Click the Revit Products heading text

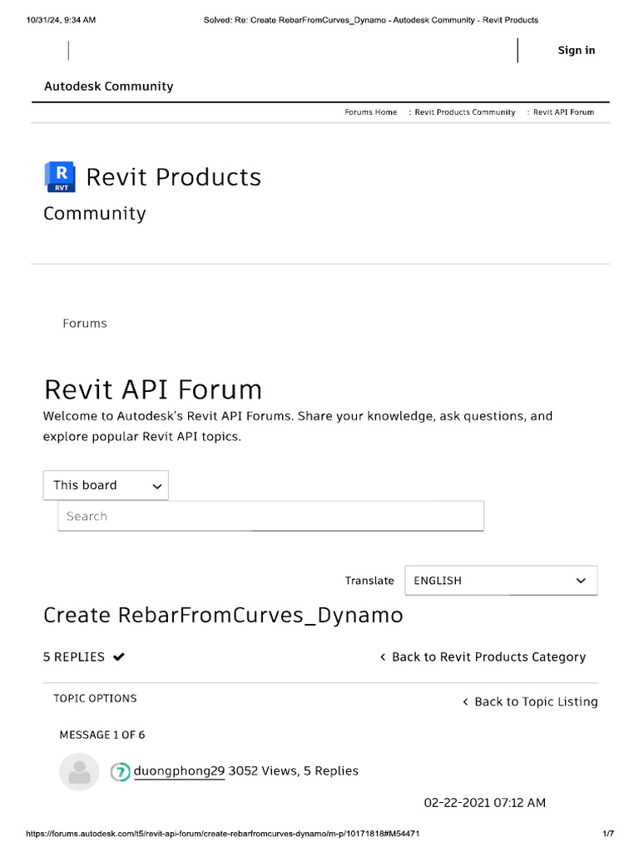point(174,177)
